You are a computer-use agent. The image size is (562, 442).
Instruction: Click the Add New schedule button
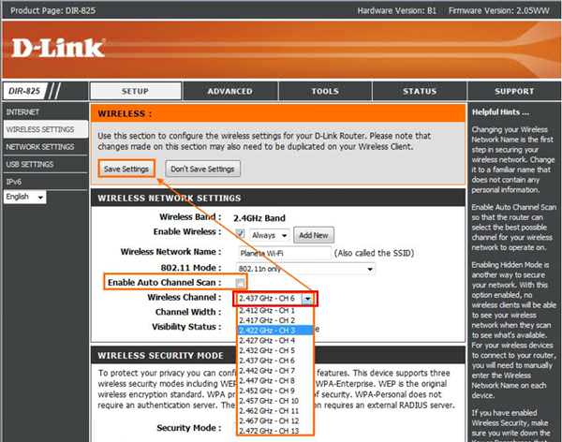tap(314, 235)
